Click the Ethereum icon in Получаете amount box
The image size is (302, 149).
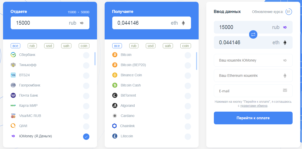[x=183, y=23]
